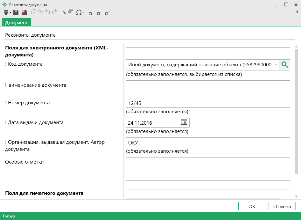The width and height of the screenshot is (301, 220).
Task: Click the magic wand tool icon
Action: [x=63, y=12]
